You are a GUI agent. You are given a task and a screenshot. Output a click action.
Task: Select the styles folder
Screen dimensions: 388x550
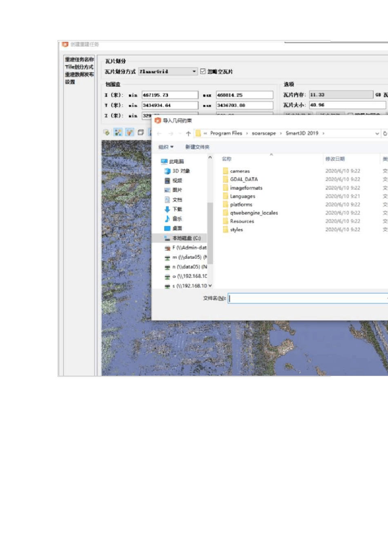236,230
